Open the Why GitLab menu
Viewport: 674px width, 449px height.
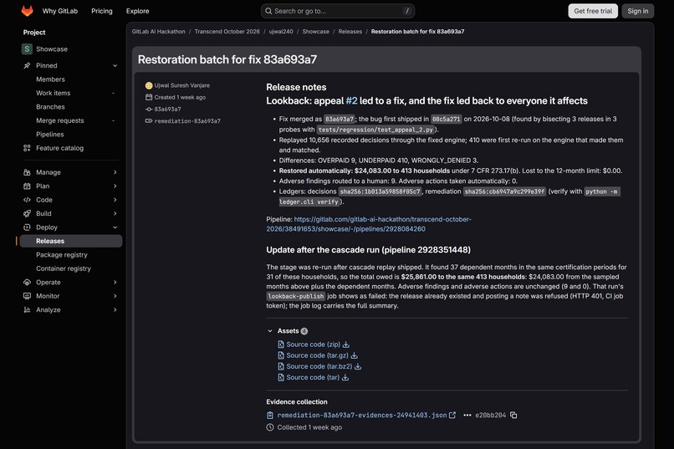point(60,11)
